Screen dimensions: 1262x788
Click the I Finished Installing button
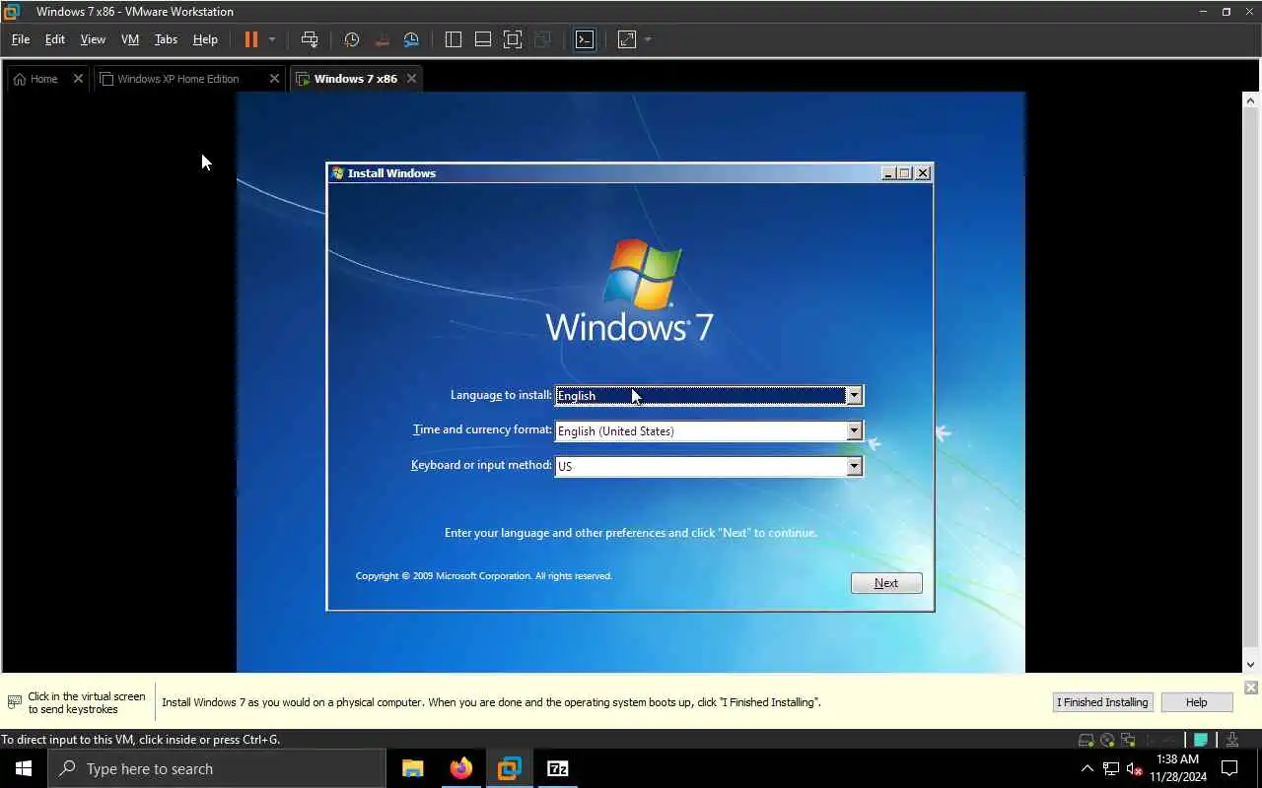[1102, 702]
